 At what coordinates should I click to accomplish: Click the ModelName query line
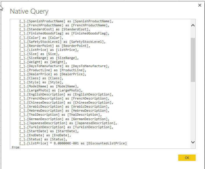pos(49,86)
